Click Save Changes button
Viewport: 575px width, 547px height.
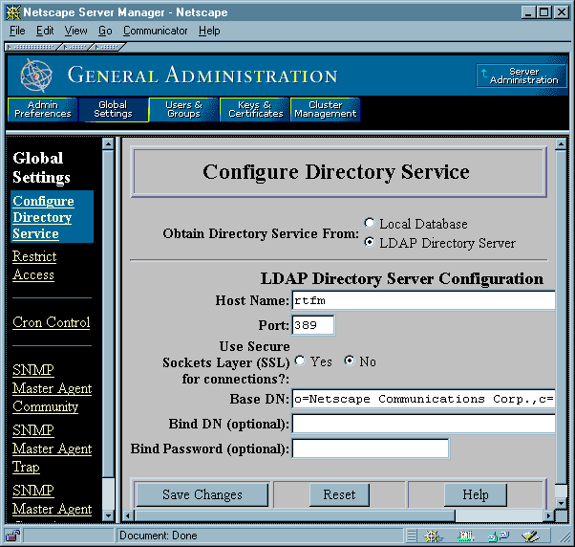[202, 494]
